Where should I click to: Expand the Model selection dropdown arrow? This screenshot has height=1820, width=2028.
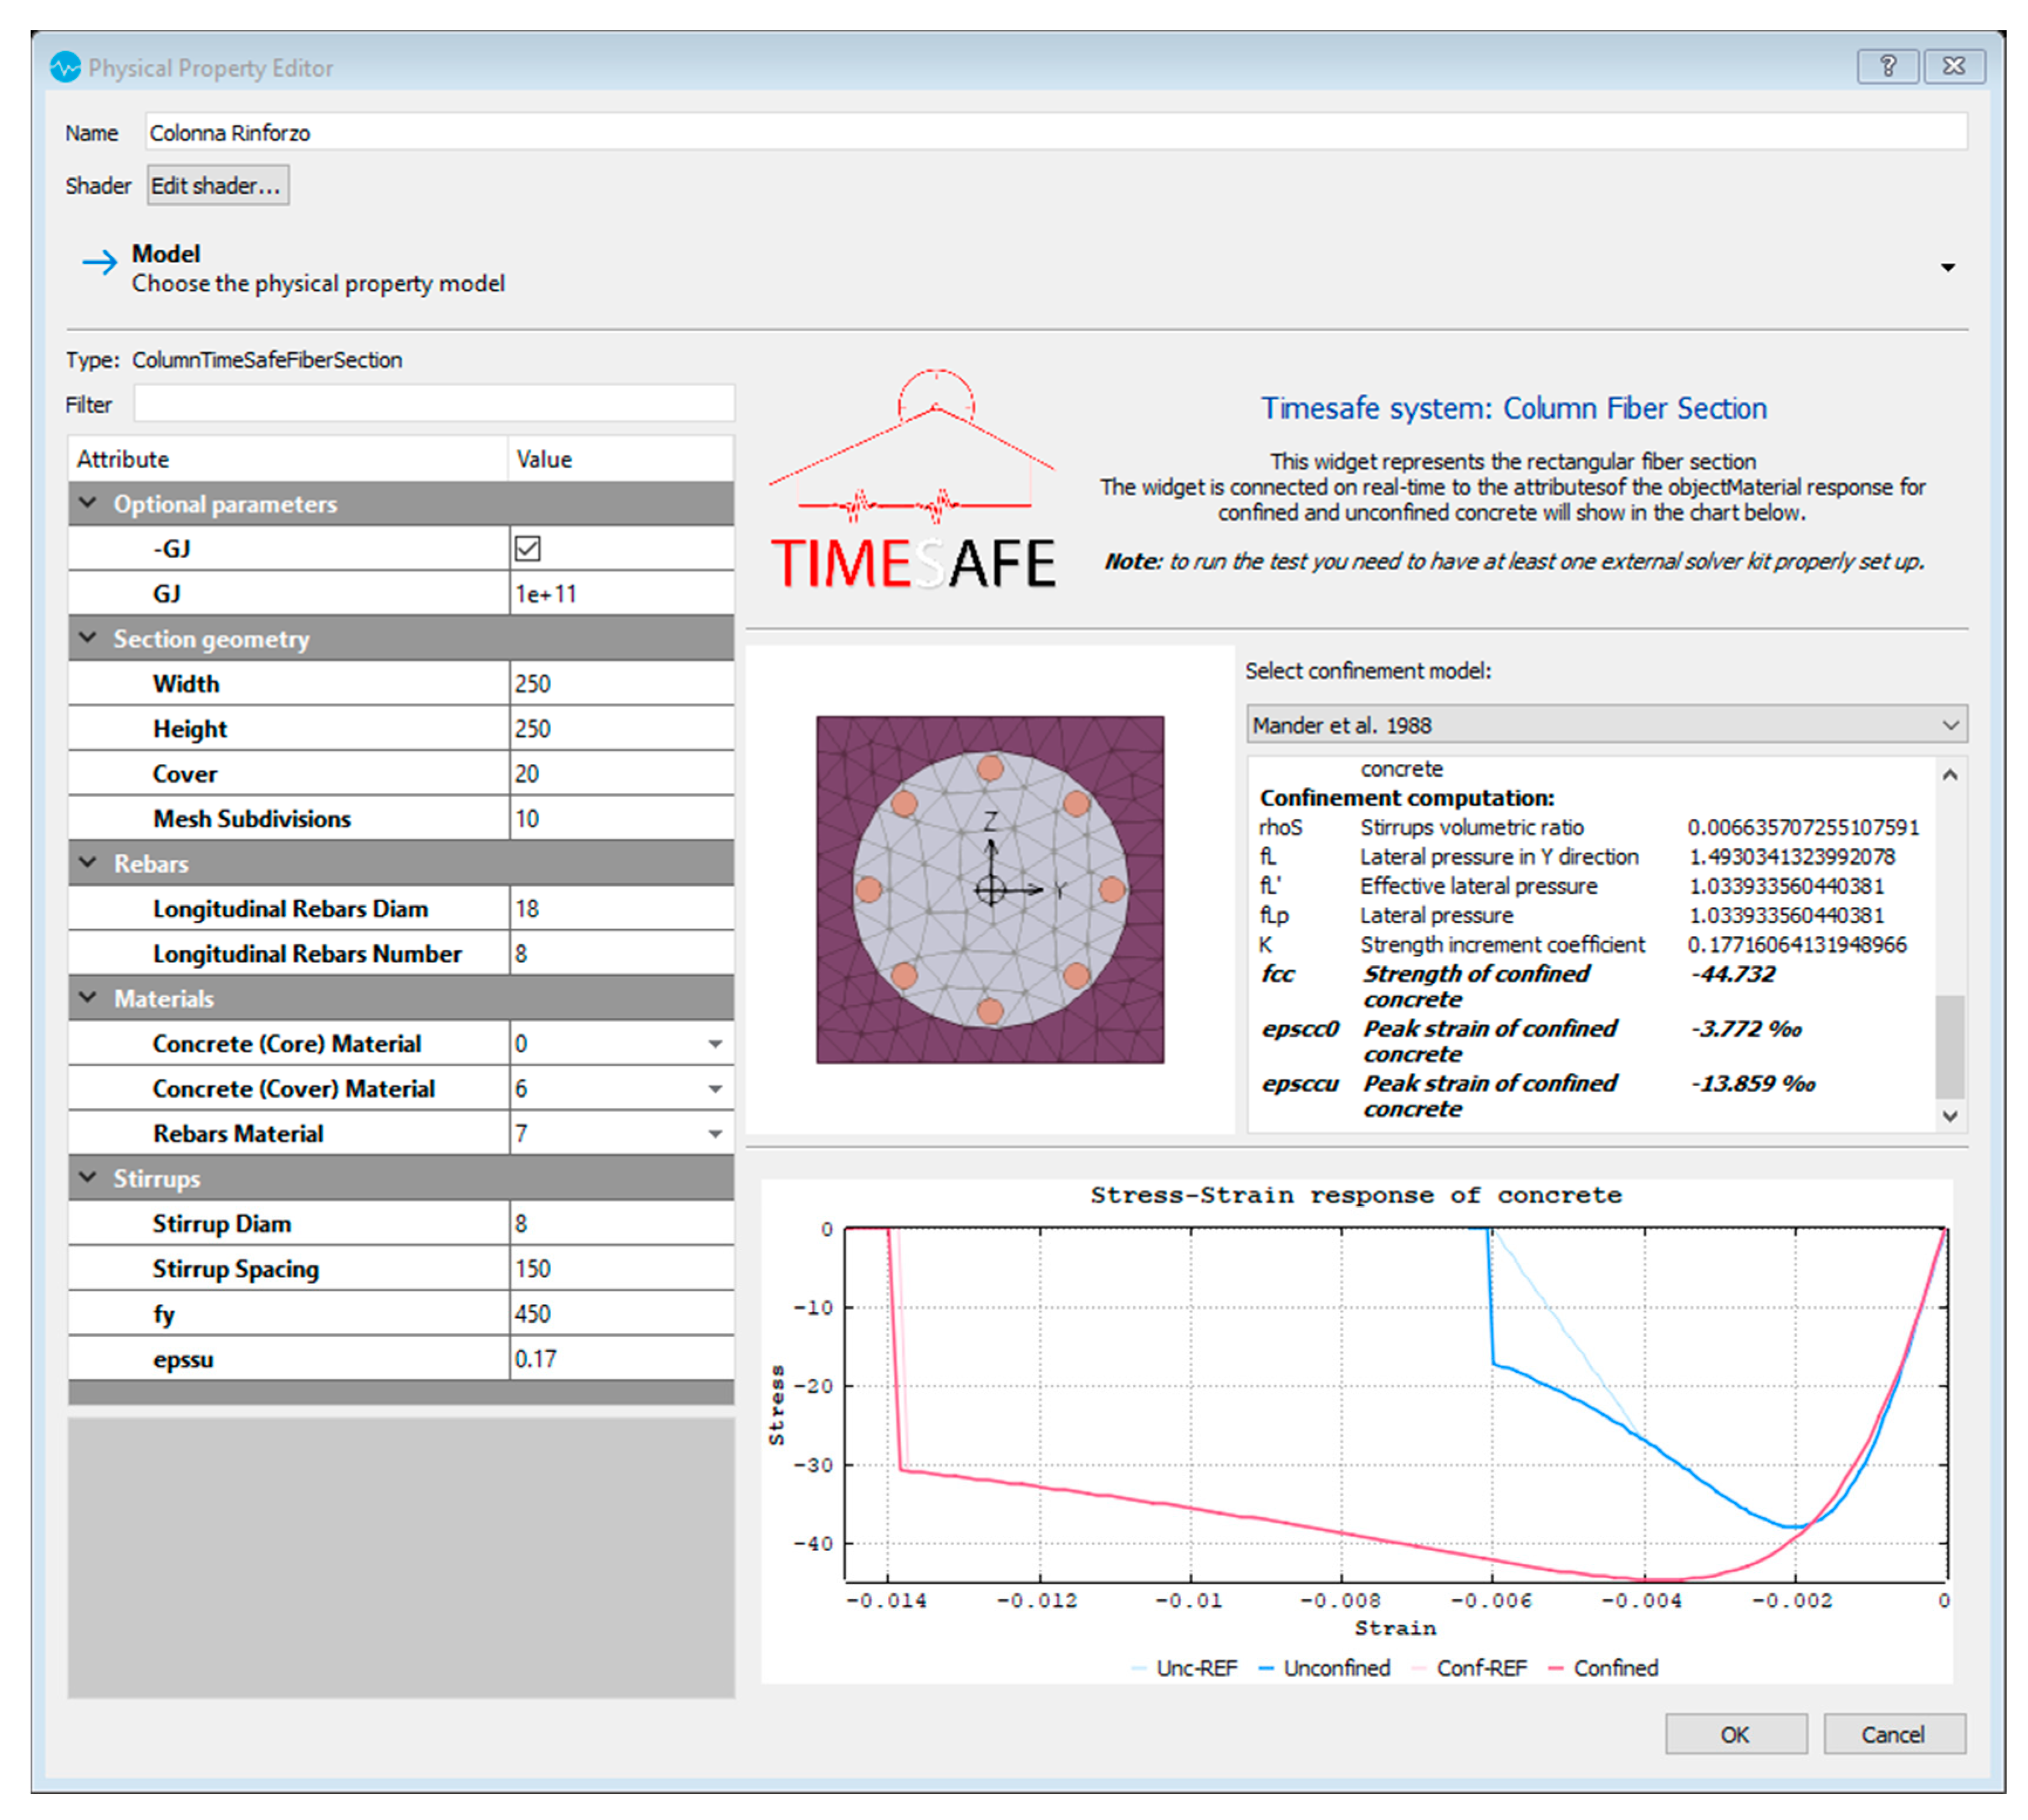(1947, 268)
